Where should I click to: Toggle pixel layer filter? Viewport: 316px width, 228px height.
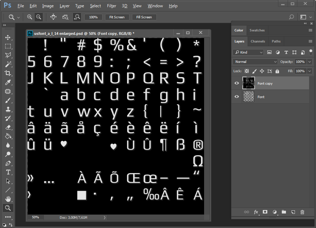coord(269,53)
